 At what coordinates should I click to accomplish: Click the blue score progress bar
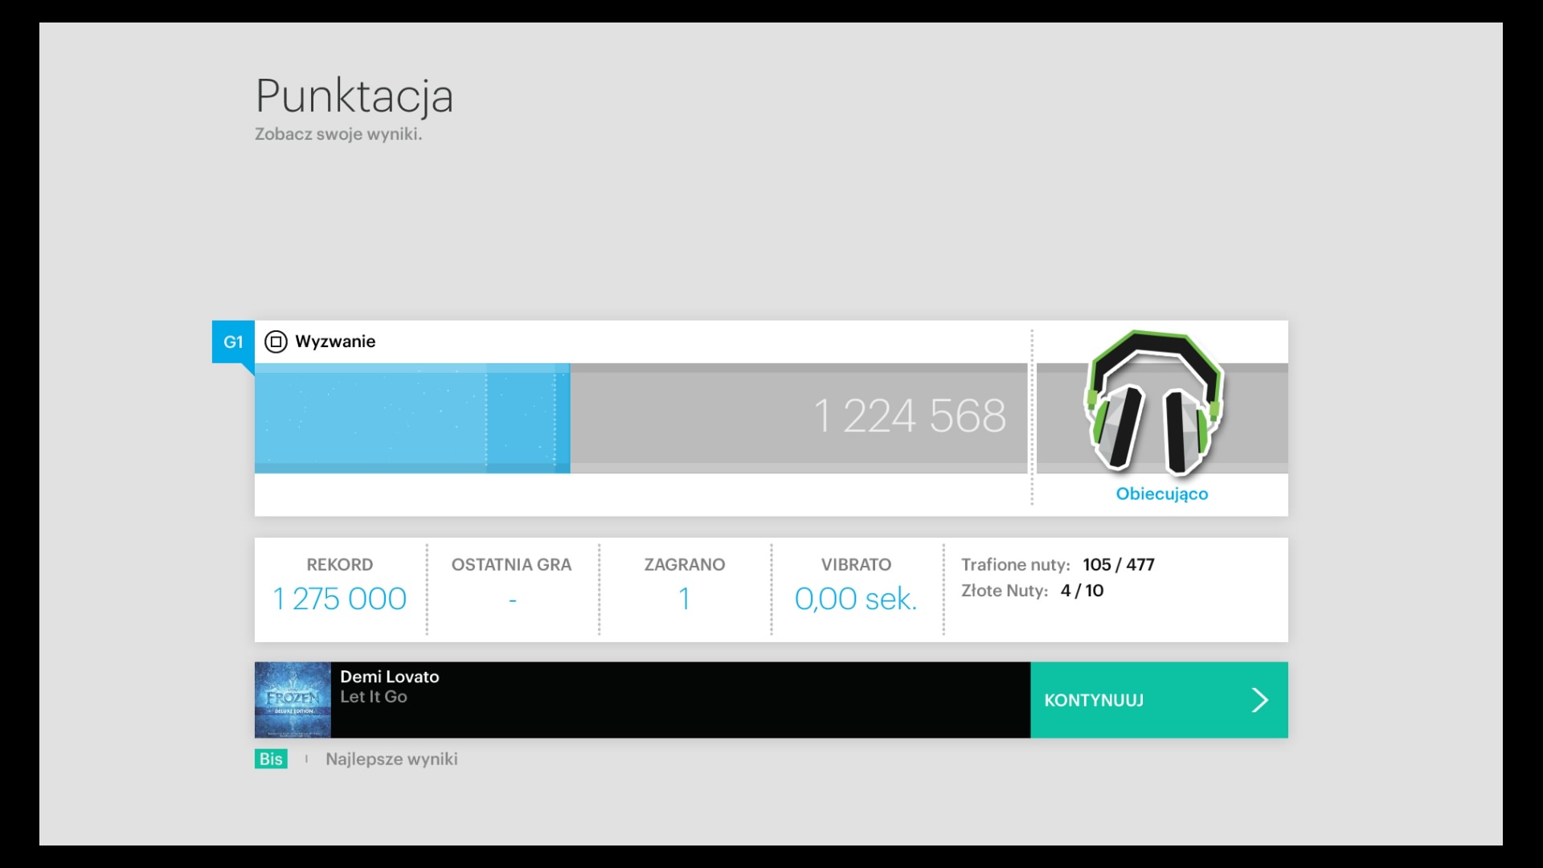(411, 418)
